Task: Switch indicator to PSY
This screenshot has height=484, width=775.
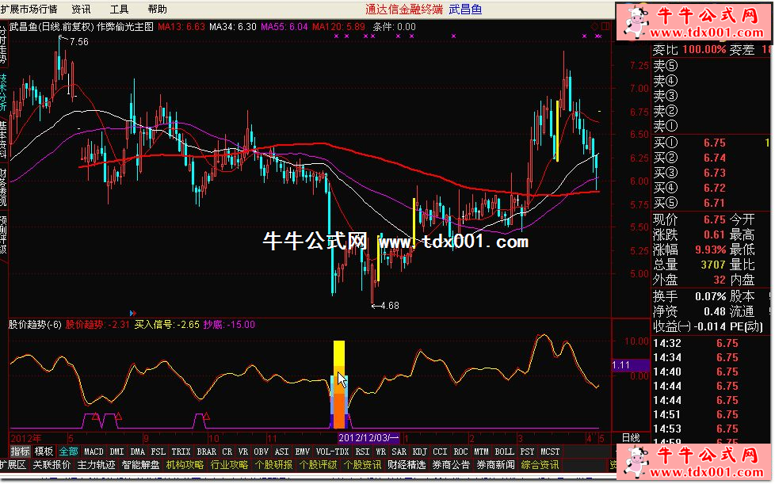Action: [528, 452]
